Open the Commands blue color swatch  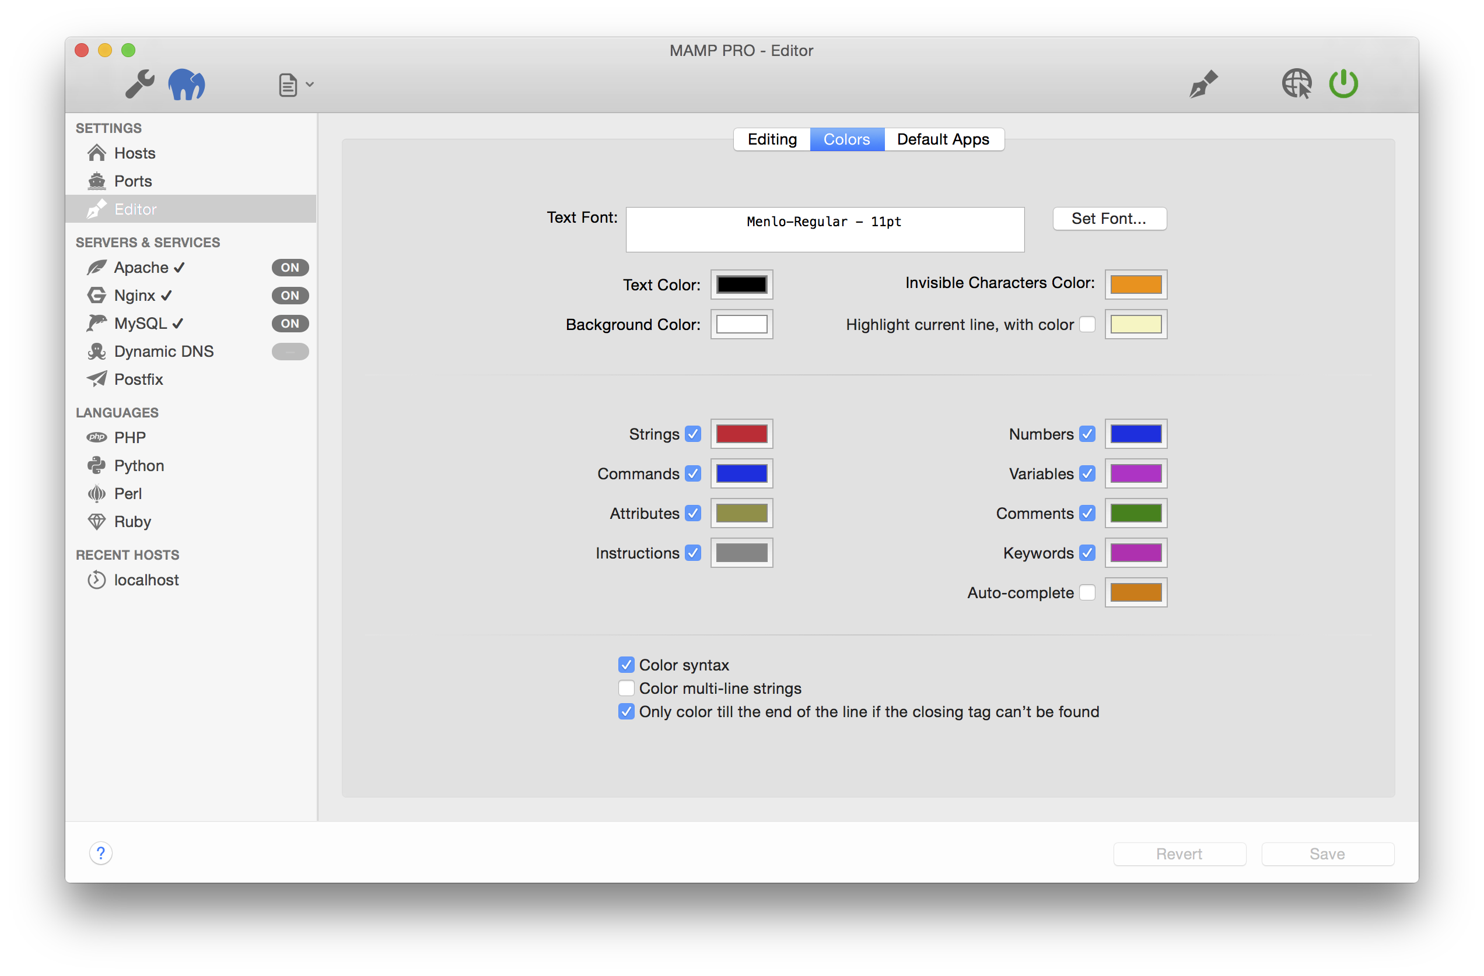pyautogui.click(x=741, y=473)
